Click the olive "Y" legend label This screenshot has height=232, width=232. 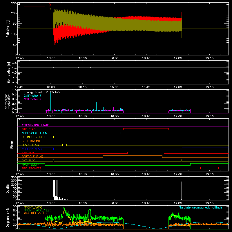pos(50,9)
